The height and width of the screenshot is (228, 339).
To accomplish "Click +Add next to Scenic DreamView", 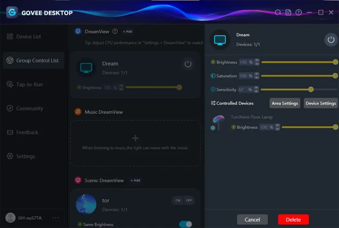I will (135, 180).
